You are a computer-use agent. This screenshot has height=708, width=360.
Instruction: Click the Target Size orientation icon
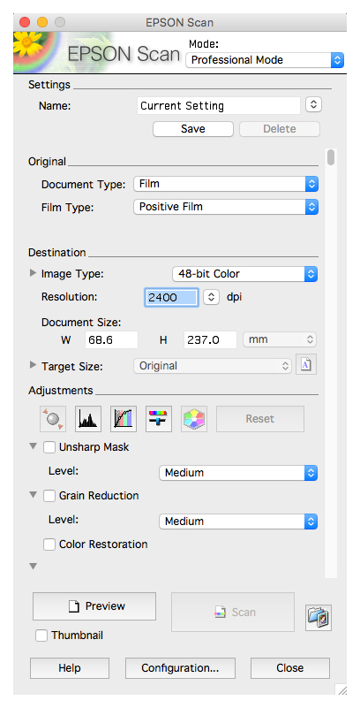pyautogui.click(x=306, y=365)
